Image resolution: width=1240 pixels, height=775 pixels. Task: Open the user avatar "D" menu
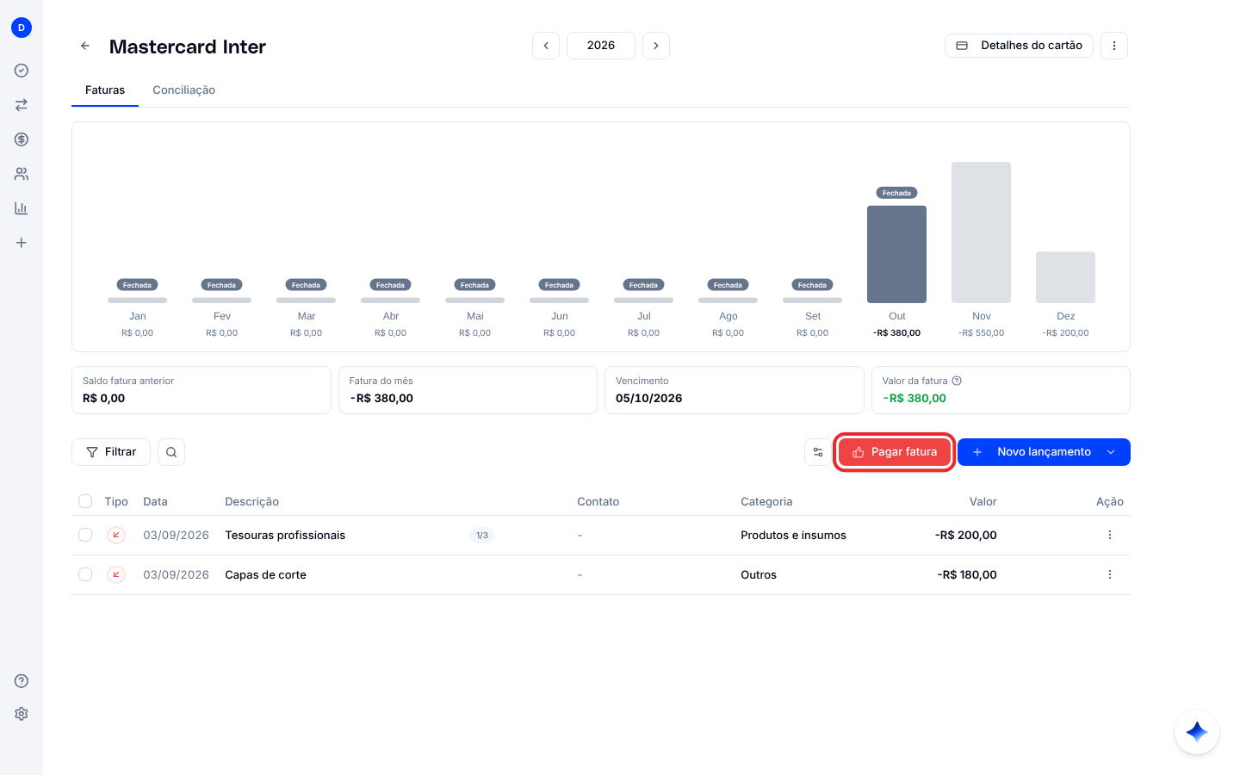[x=22, y=28]
